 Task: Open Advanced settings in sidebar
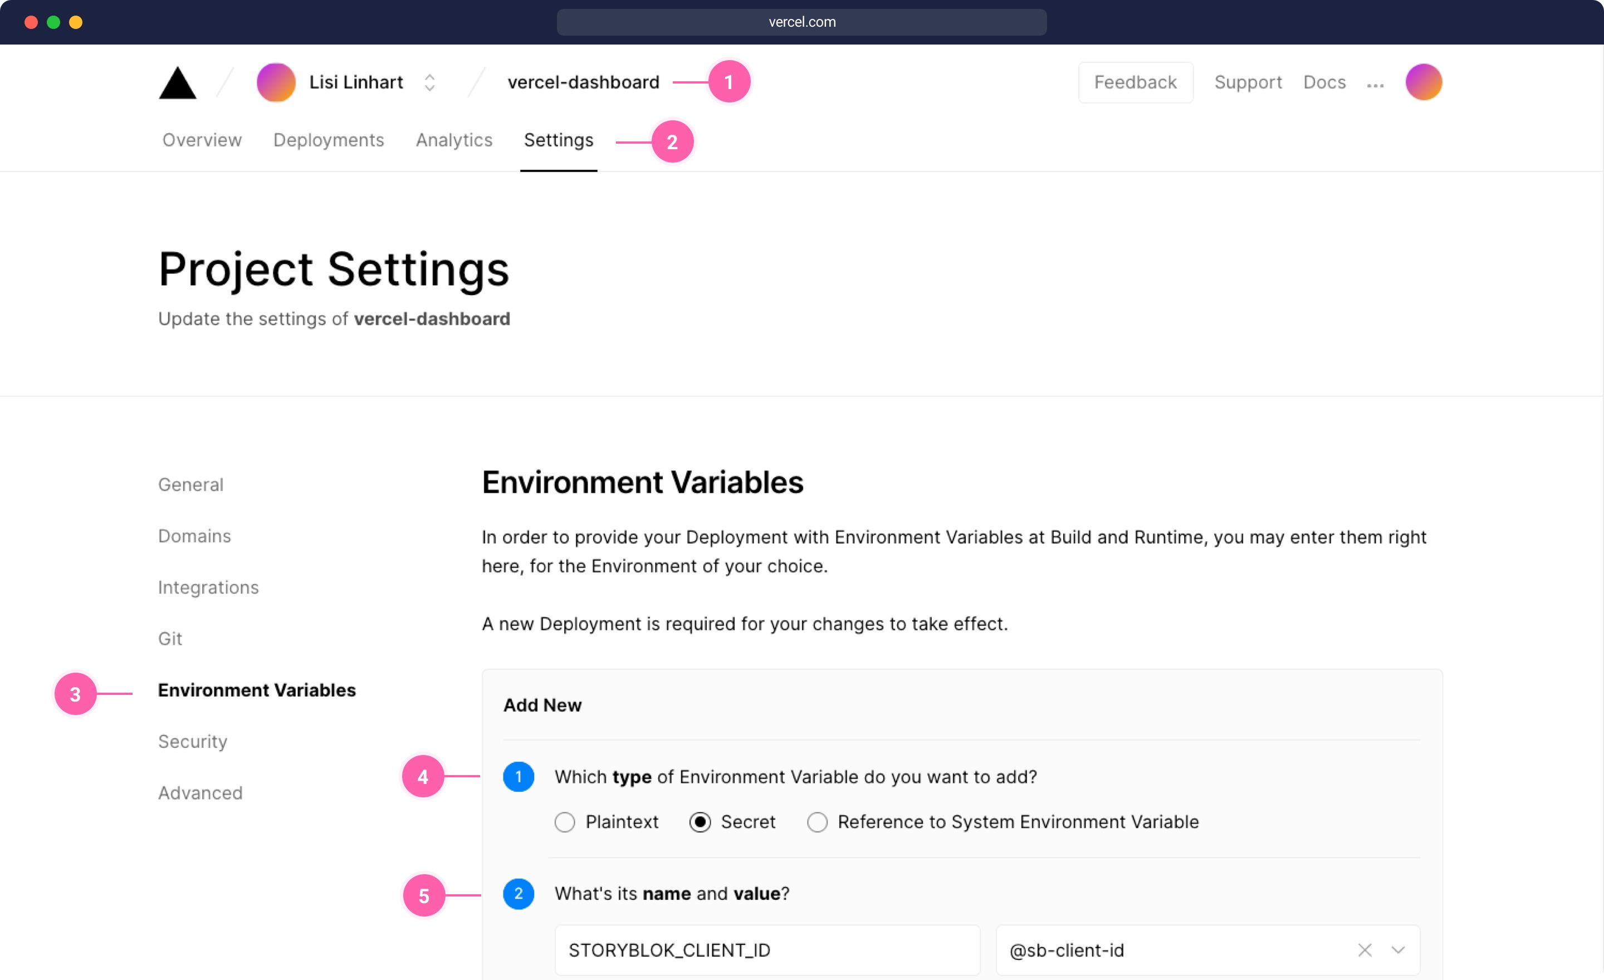pos(200,793)
